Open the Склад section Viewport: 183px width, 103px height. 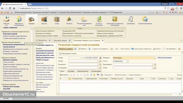point(57,20)
